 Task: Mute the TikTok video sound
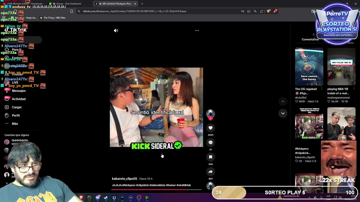click(116, 31)
